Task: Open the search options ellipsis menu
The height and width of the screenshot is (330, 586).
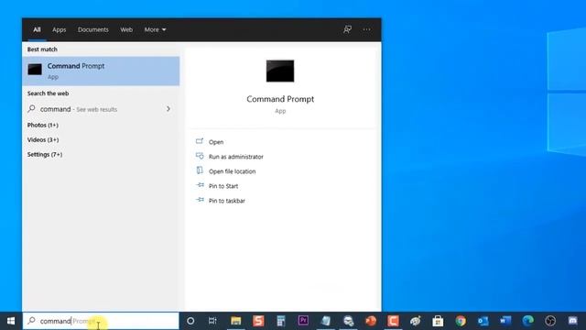Action: tap(366, 29)
